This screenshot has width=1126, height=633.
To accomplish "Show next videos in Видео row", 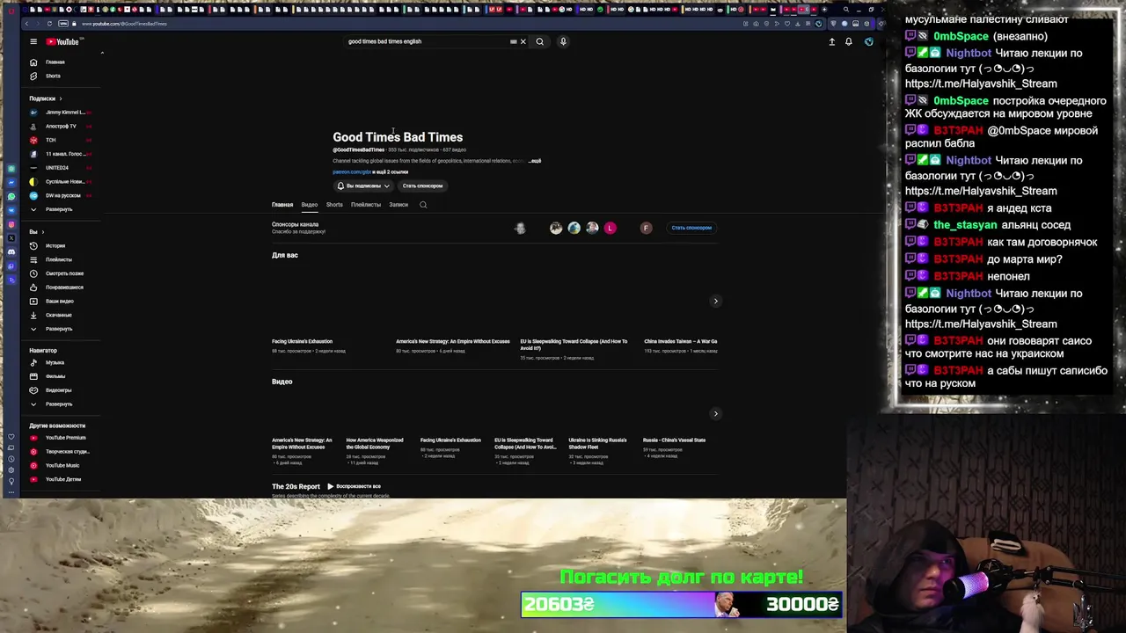I will [x=716, y=414].
